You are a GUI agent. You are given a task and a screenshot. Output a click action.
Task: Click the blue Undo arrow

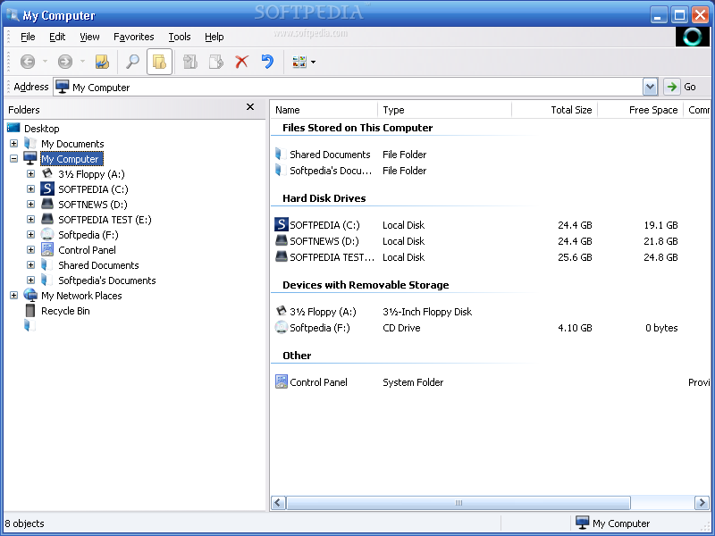(x=267, y=62)
